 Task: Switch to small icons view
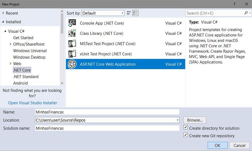[129, 13]
